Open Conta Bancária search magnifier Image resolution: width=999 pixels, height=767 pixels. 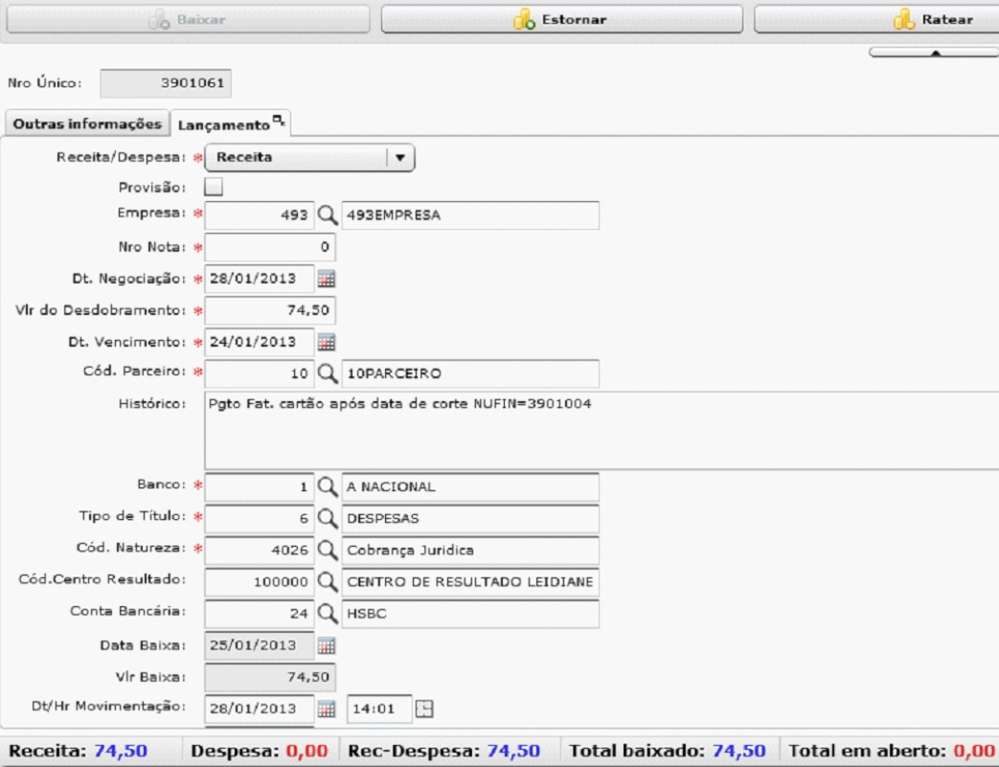point(328,614)
